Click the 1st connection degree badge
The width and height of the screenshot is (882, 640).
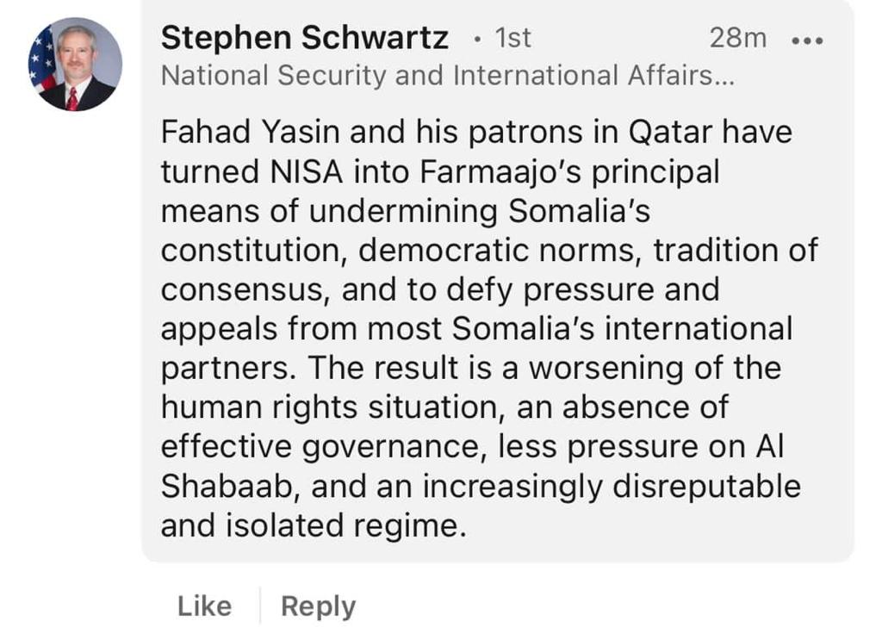point(512,38)
